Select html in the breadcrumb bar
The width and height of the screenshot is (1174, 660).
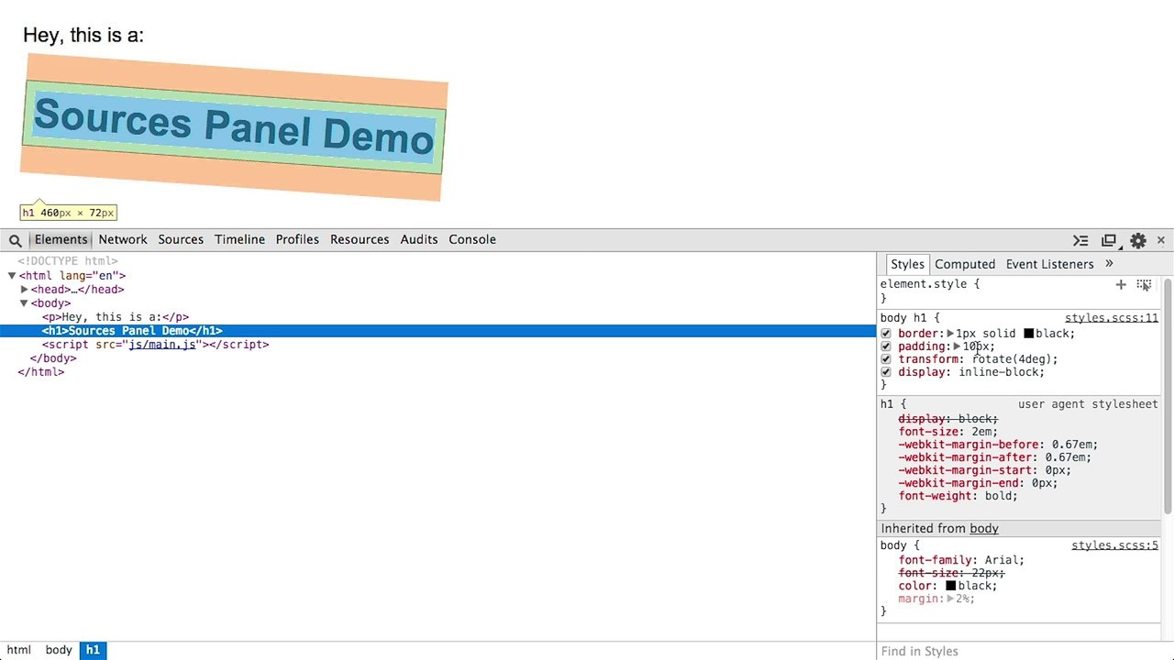(x=19, y=650)
